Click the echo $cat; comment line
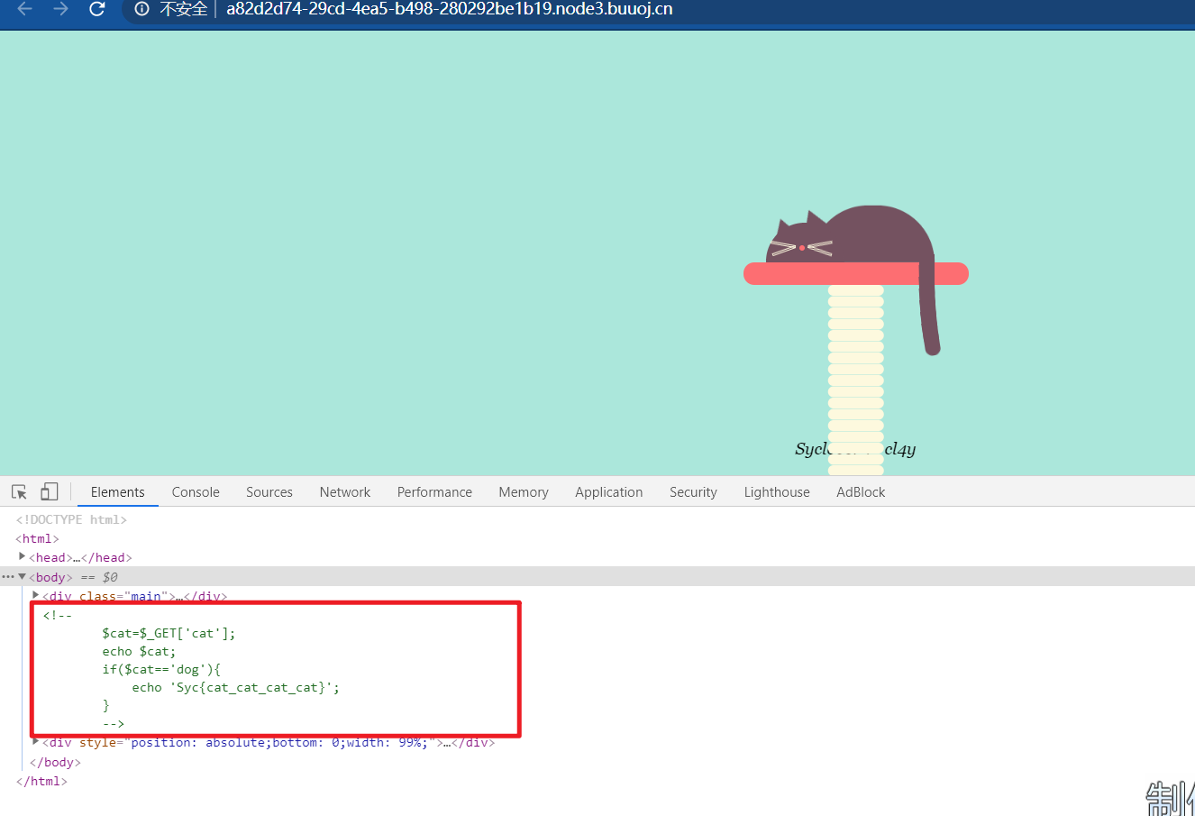Screen dimensions: 1195x816 (139, 651)
